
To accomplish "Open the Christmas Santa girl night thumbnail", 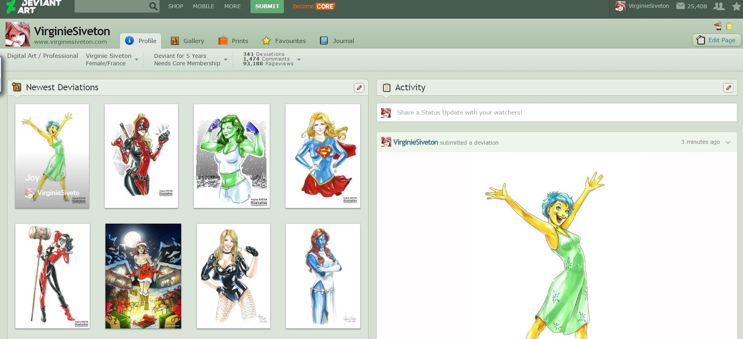I will (143, 276).
